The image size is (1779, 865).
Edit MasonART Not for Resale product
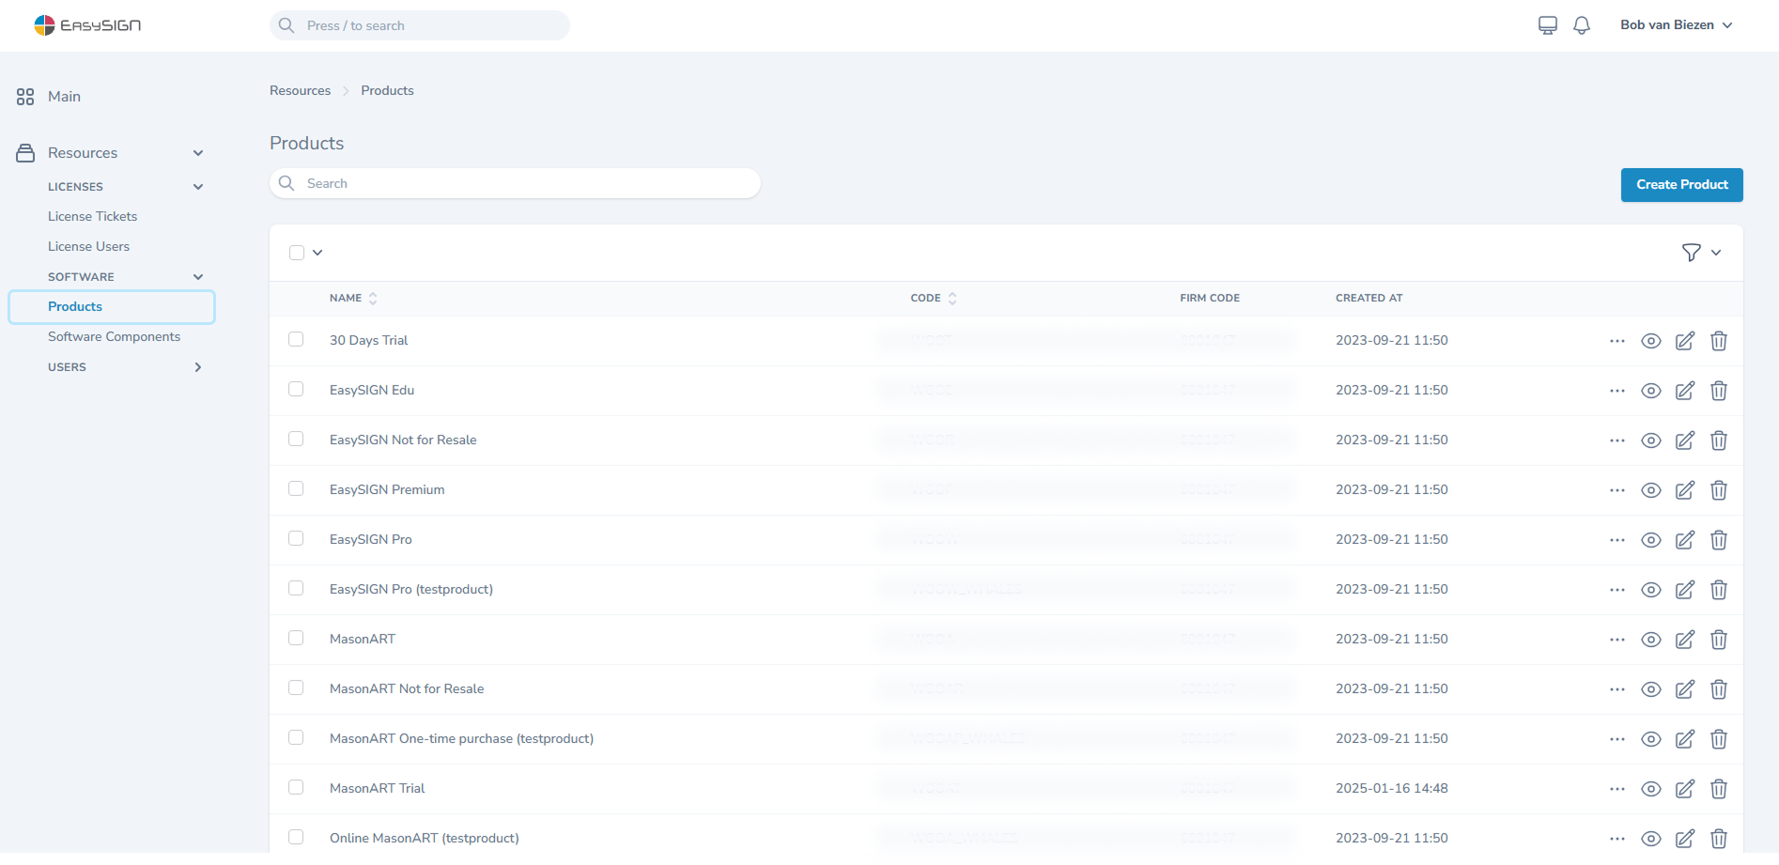tap(1685, 689)
